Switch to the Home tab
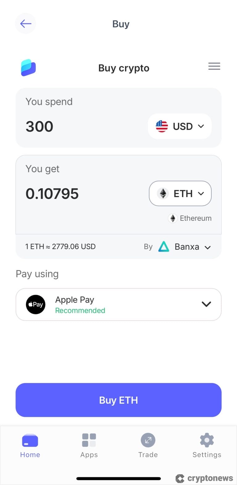This screenshot has width=237, height=485. (30, 445)
